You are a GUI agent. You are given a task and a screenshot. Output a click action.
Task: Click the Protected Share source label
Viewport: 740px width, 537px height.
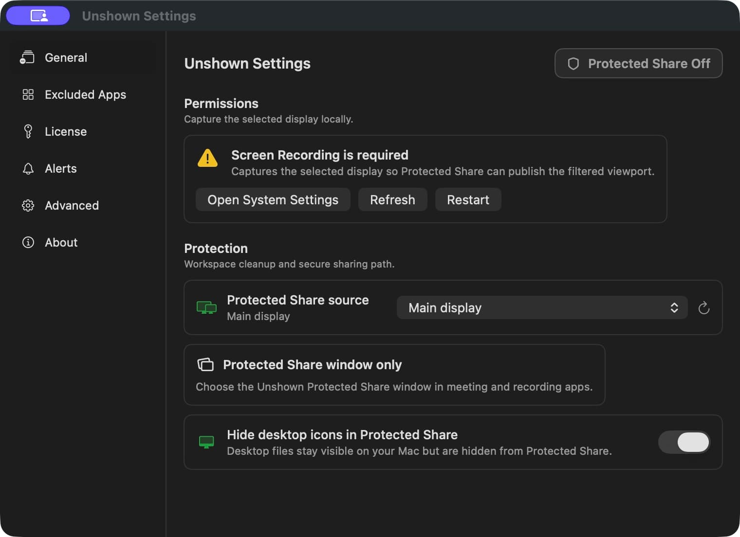tap(297, 300)
